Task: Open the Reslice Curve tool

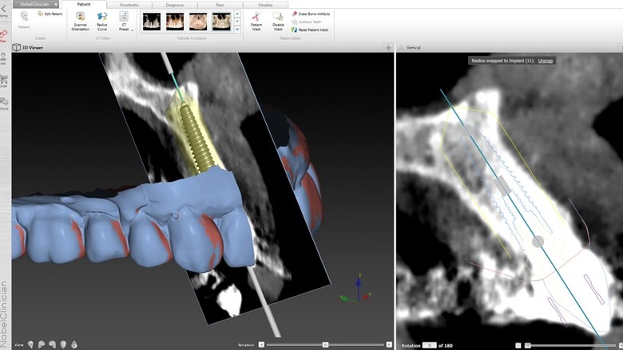Action: (x=102, y=18)
